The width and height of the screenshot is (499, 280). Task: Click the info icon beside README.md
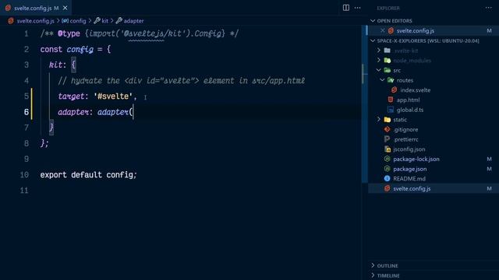(388, 178)
